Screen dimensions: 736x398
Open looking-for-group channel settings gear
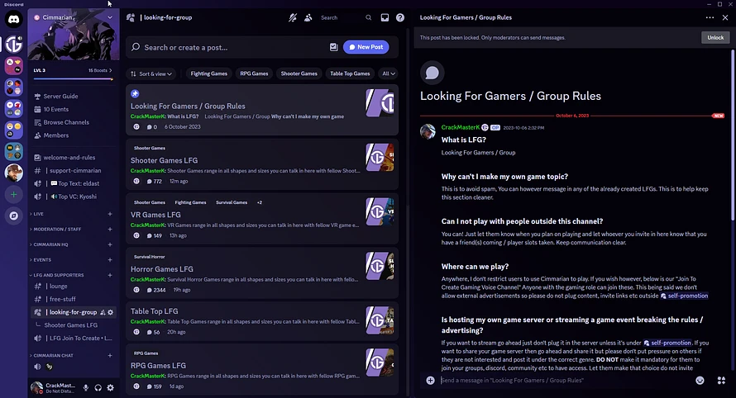[x=110, y=312]
